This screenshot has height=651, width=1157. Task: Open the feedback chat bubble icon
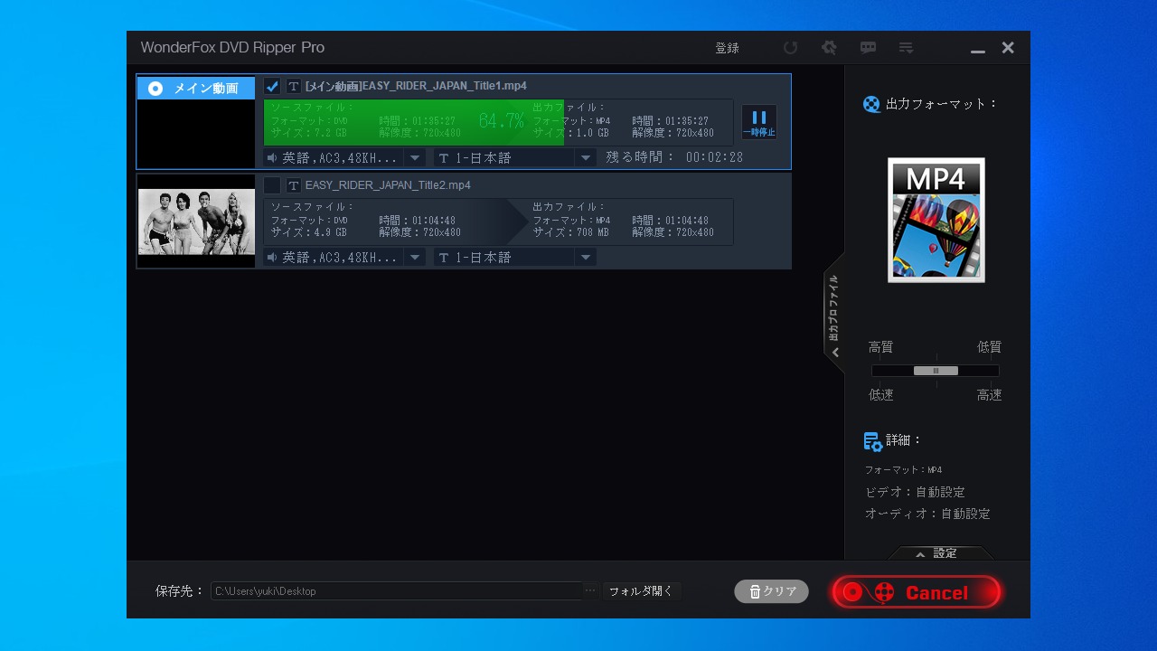(868, 48)
